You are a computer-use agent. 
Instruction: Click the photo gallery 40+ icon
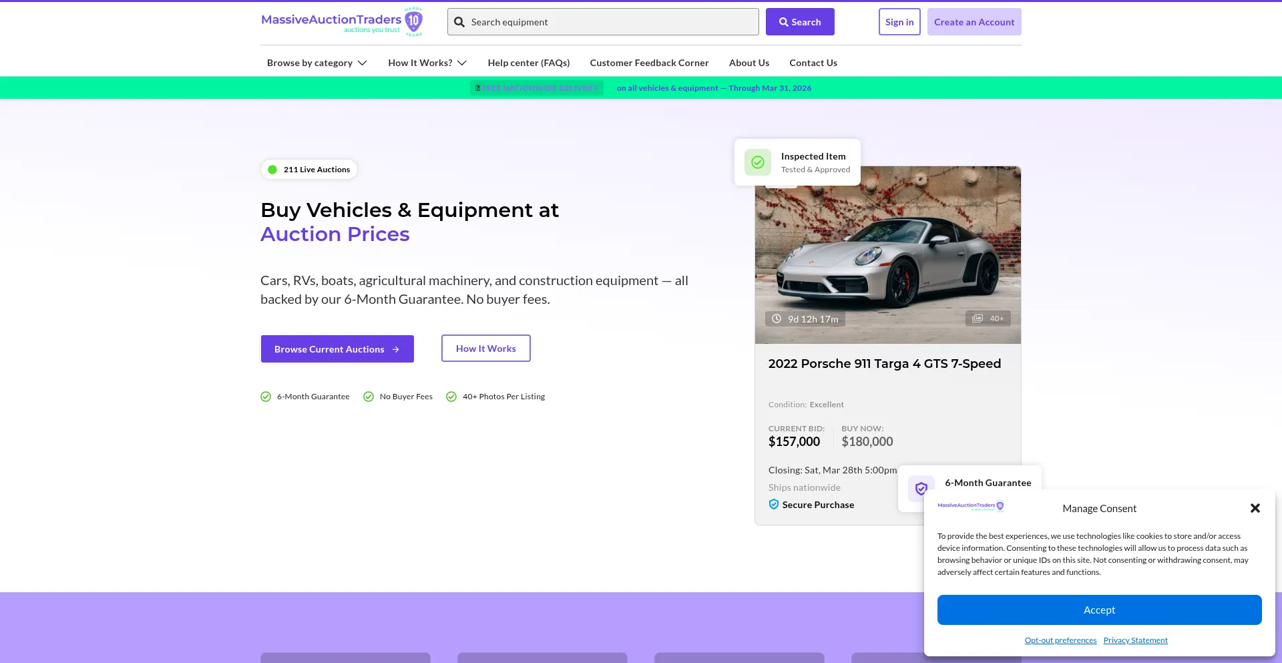[978, 318]
